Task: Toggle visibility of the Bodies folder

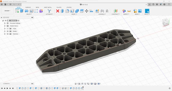Action: 8,31
